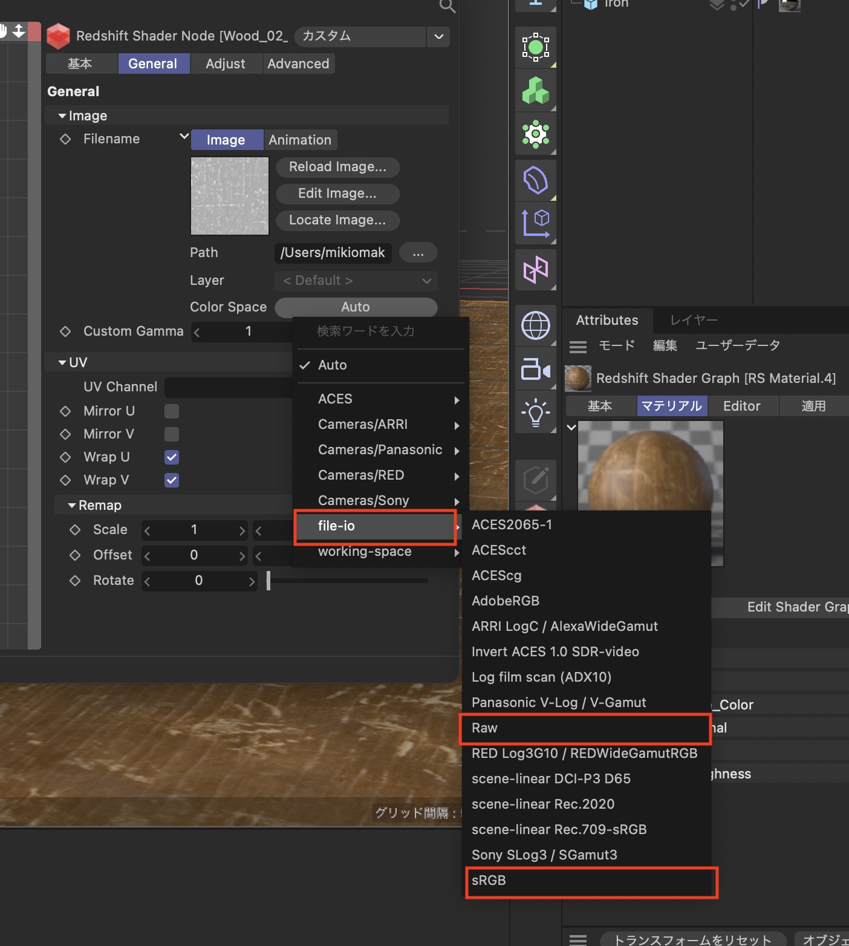Switch to the Adjust tab
The height and width of the screenshot is (946, 849).
coord(226,64)
